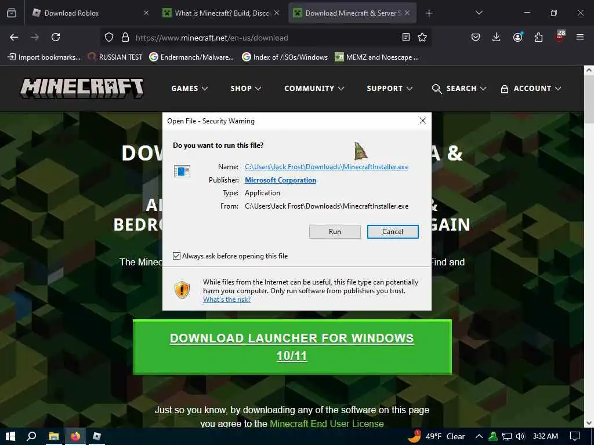Open Index of /ISOs/Windows bookmark
The image size is (594, 445).
(x=284, y=57)
